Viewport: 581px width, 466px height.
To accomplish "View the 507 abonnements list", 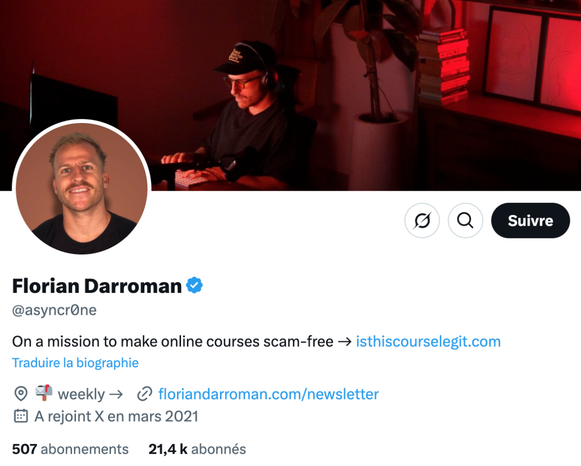I will click(71, 449).
